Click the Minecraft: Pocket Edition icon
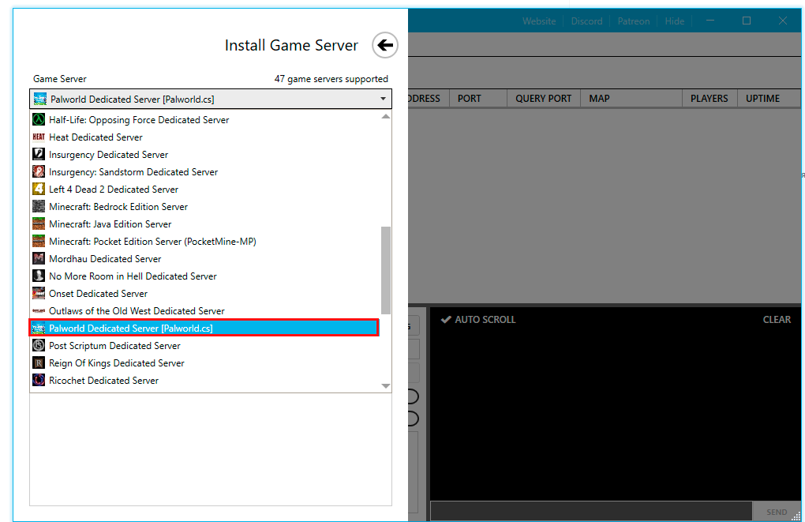Image resolution: width=805 pixels, height=522 pixels. (39, 241)
